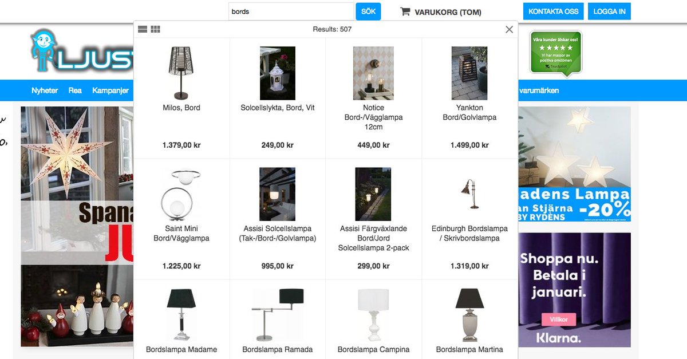687x359 pixels.
Task: Click the 1.379,00 kr price
Action: pos(181,145)
